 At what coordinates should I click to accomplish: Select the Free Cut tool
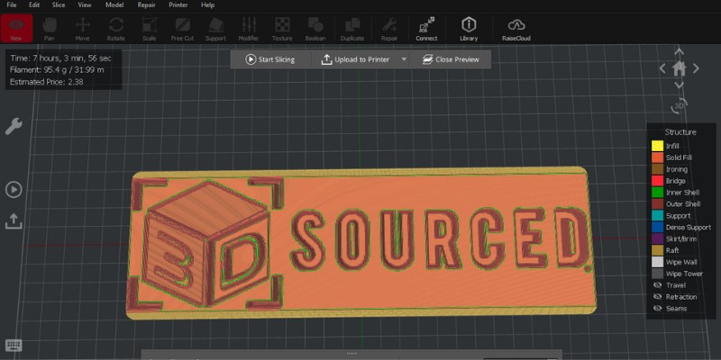[x=183, y=29]
